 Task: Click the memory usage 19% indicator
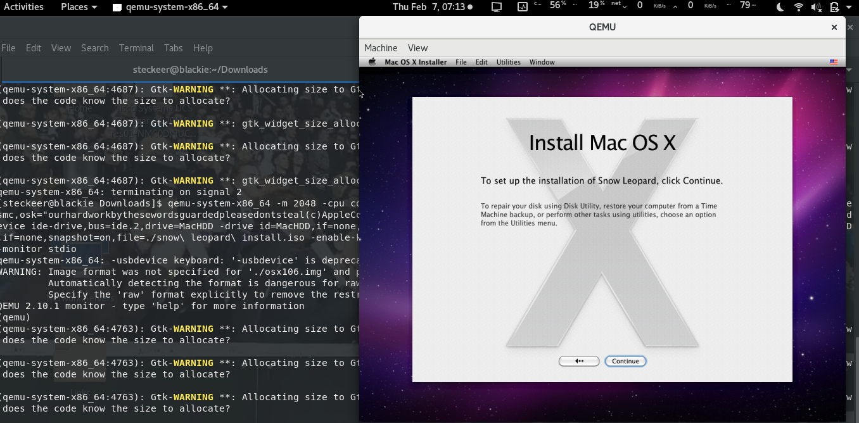point(597,6)
